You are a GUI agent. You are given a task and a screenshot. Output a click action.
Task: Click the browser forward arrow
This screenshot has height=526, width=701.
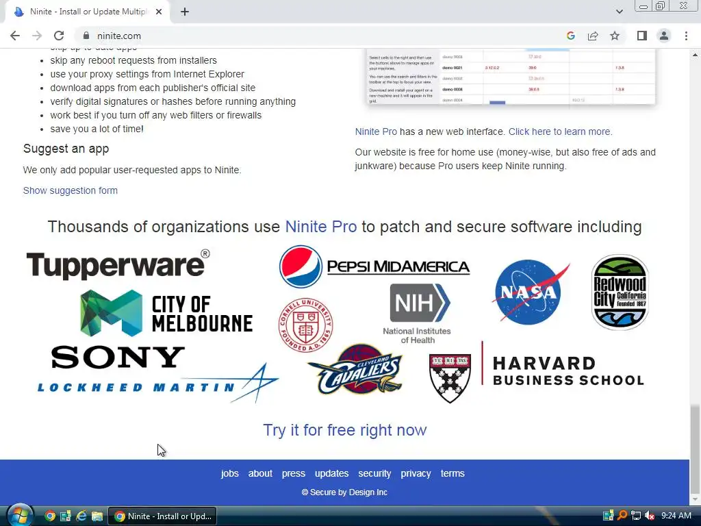tap(37, 36)
